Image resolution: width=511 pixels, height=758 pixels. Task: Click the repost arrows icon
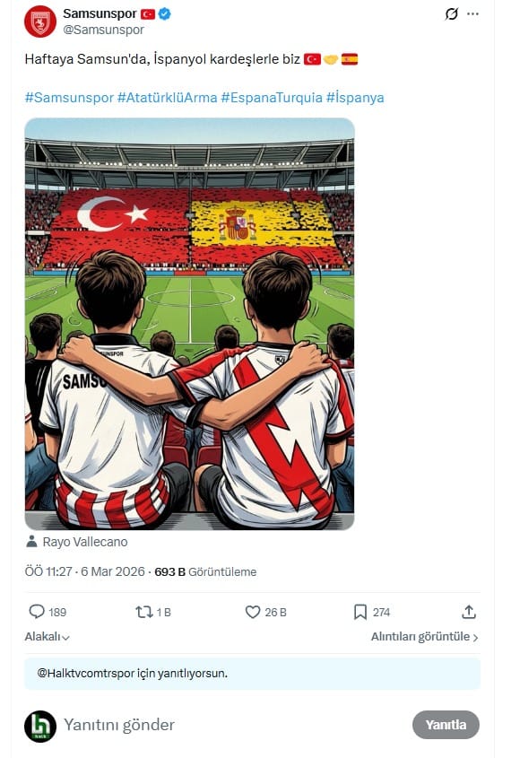pyautogui.click(x=144, y=612)
